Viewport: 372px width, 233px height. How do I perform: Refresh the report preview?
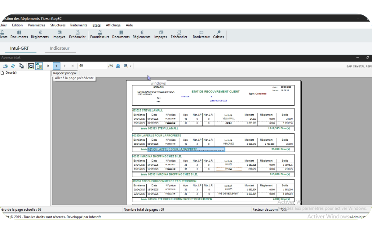click(x=13, y=66)
